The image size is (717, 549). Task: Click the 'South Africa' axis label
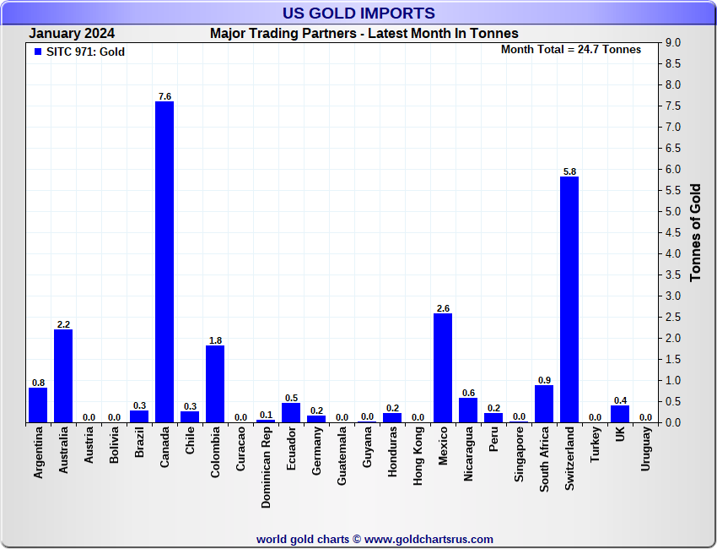(544, 459)
